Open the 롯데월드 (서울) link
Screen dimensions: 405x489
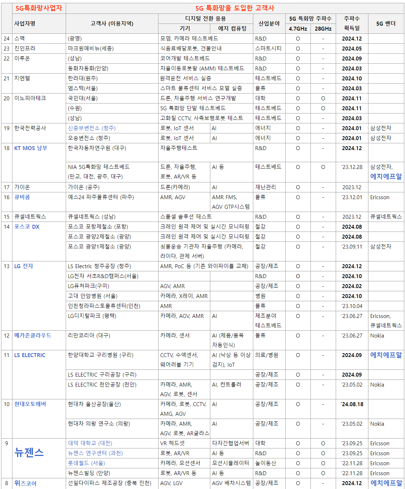86,463
